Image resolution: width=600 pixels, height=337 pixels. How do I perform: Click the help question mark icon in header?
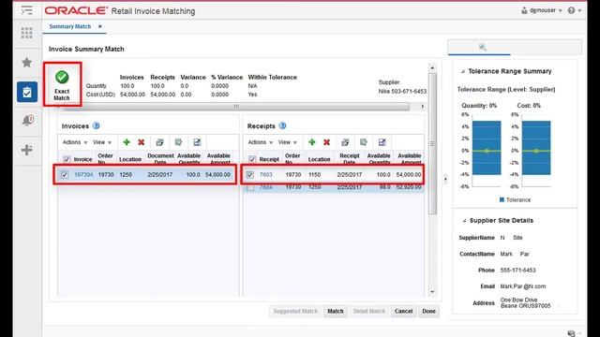571,10
